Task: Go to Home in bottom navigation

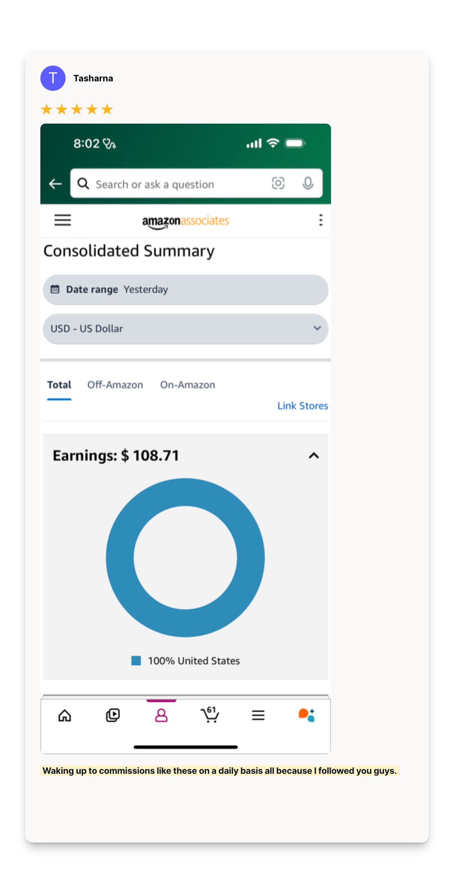Action: click(65, 715)
